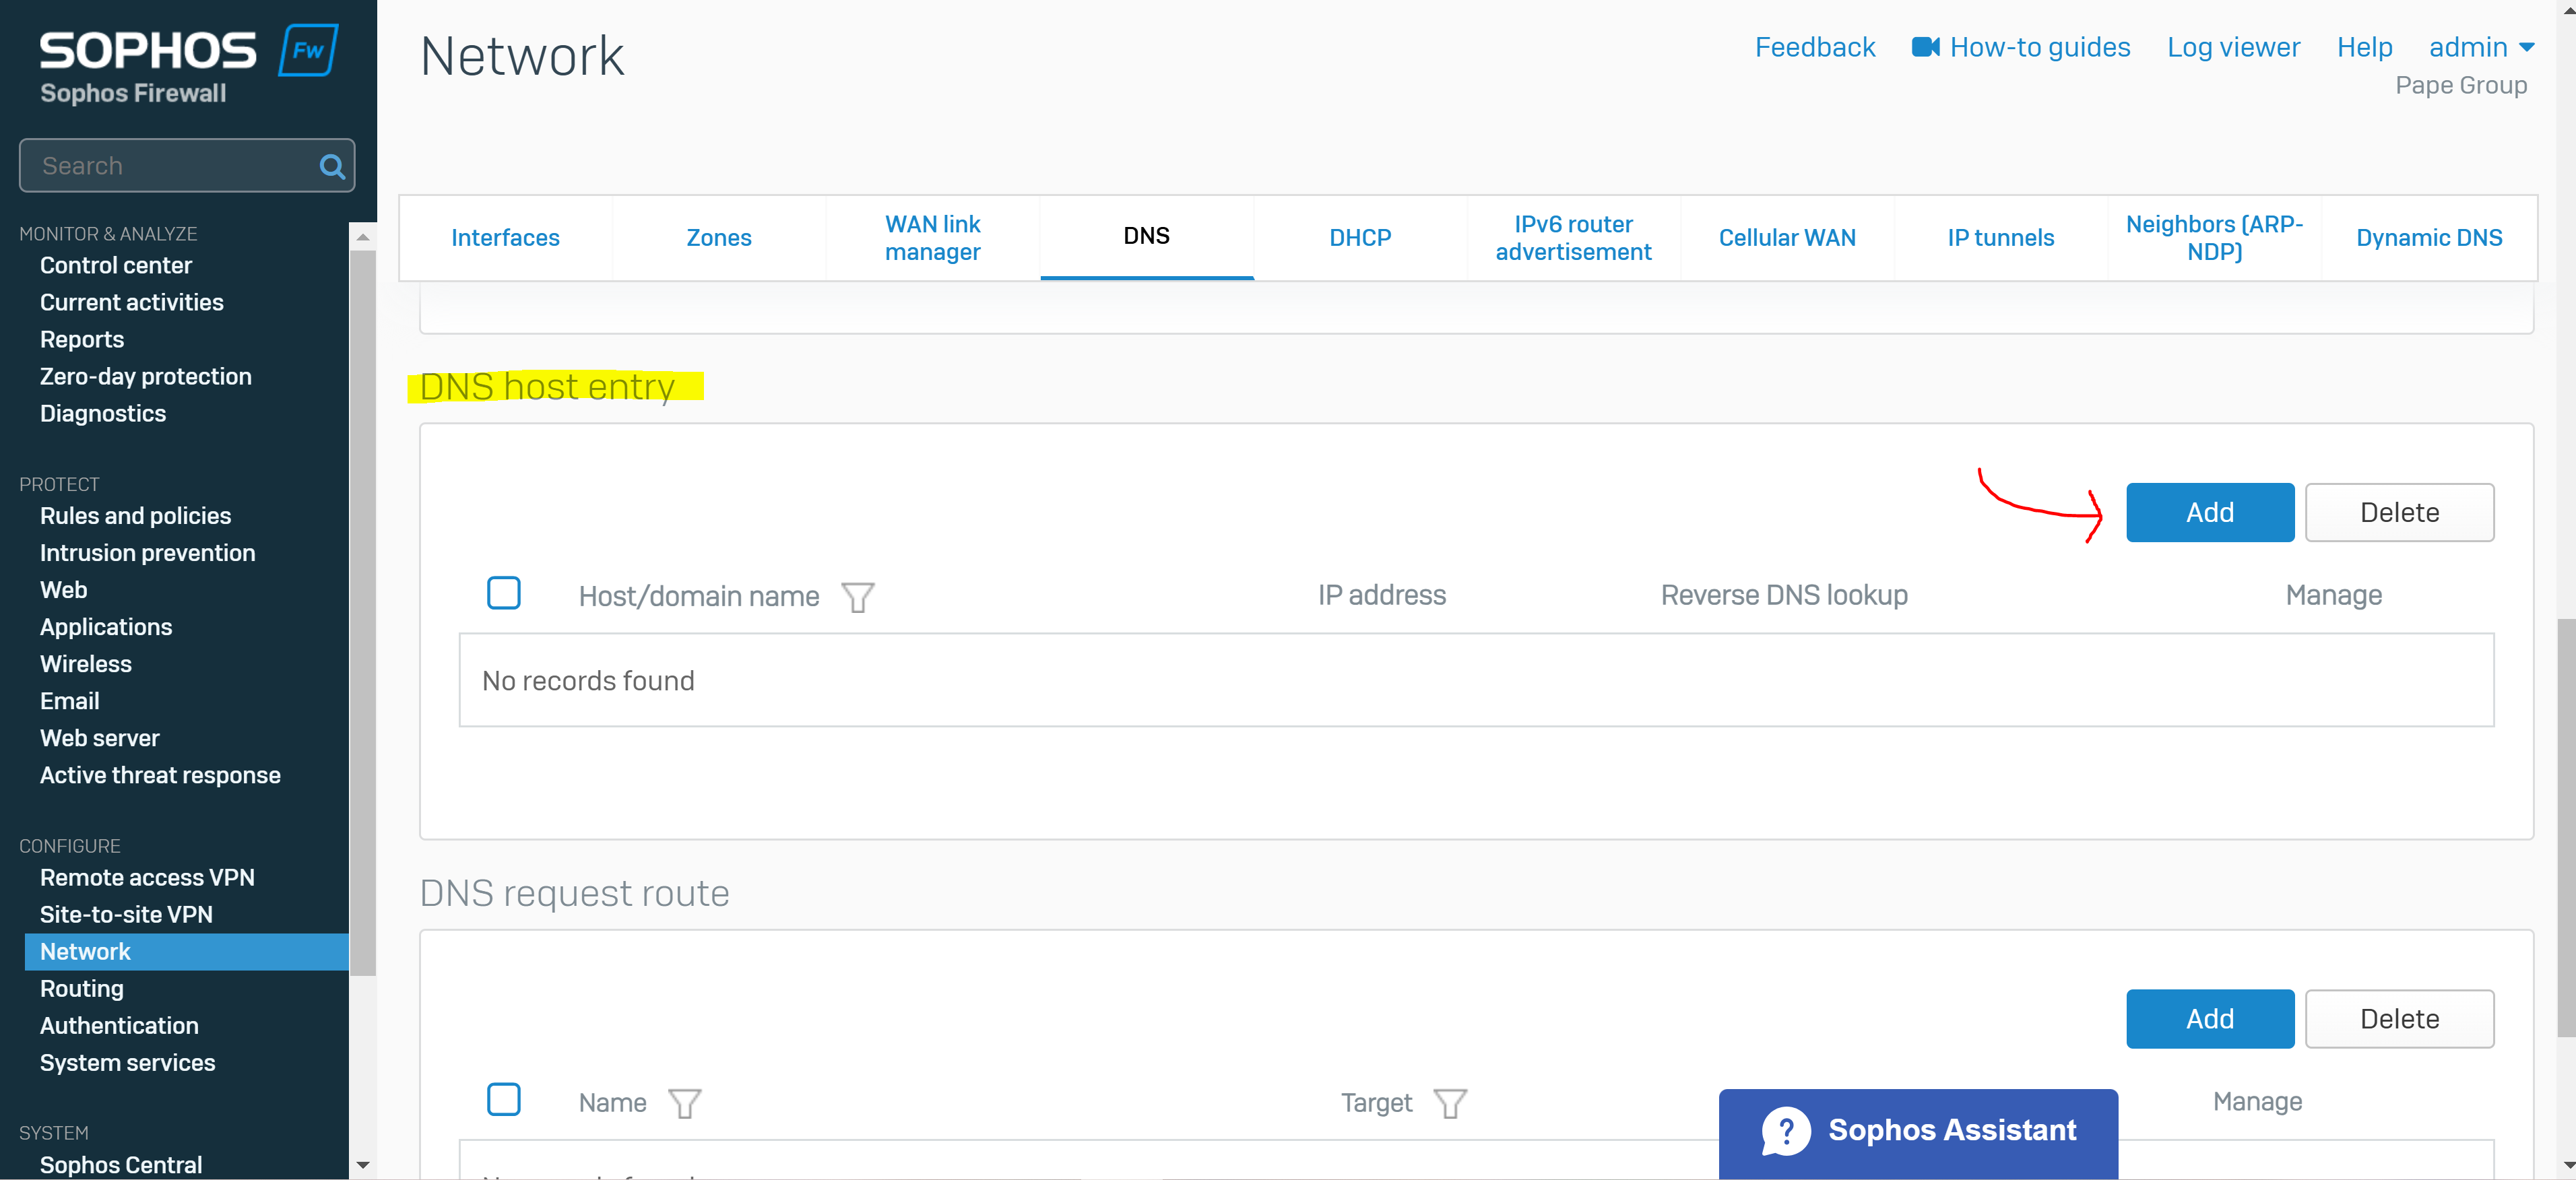Open the Log viewer

tap(2233, 47)
